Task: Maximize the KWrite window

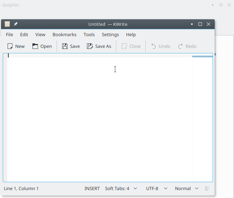Action: tap(200, 24)
